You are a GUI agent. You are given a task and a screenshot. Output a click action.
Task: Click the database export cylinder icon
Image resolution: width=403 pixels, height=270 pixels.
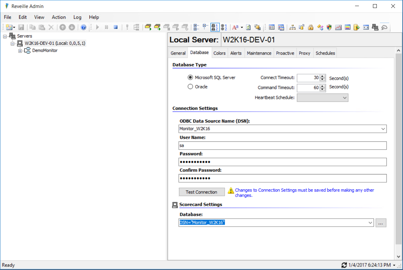coord(357,27)
